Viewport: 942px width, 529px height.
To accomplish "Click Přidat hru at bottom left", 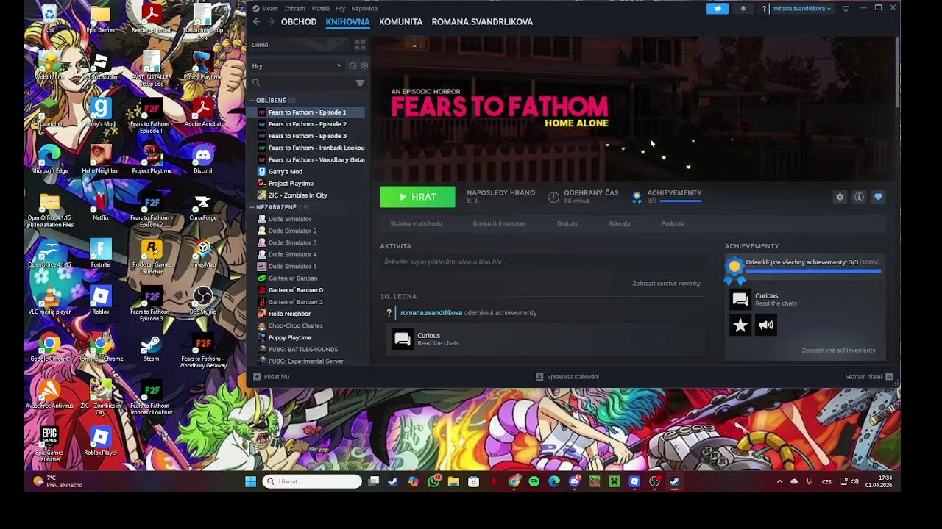I will pos(271,377).
